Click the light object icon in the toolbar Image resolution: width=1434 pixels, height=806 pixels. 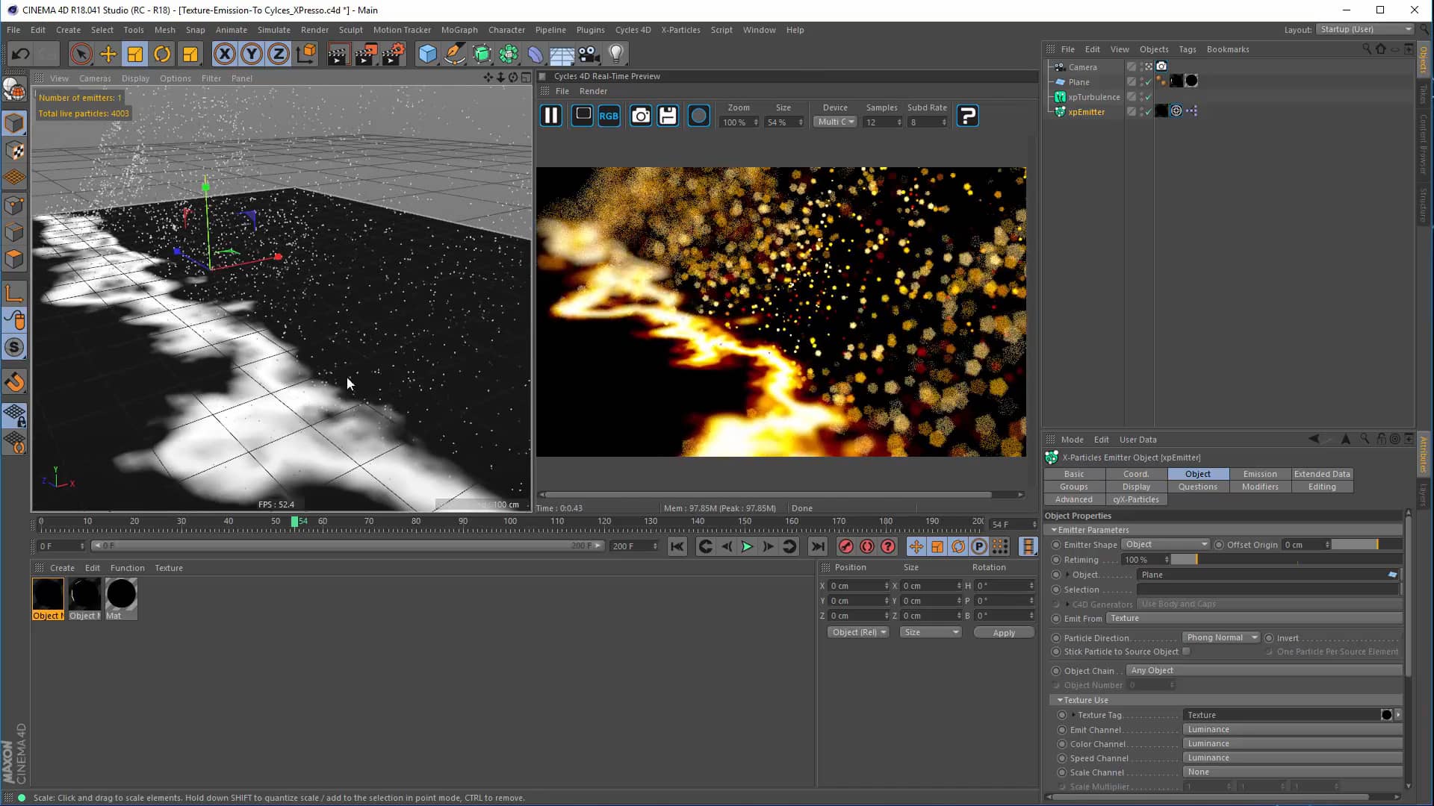614,54
